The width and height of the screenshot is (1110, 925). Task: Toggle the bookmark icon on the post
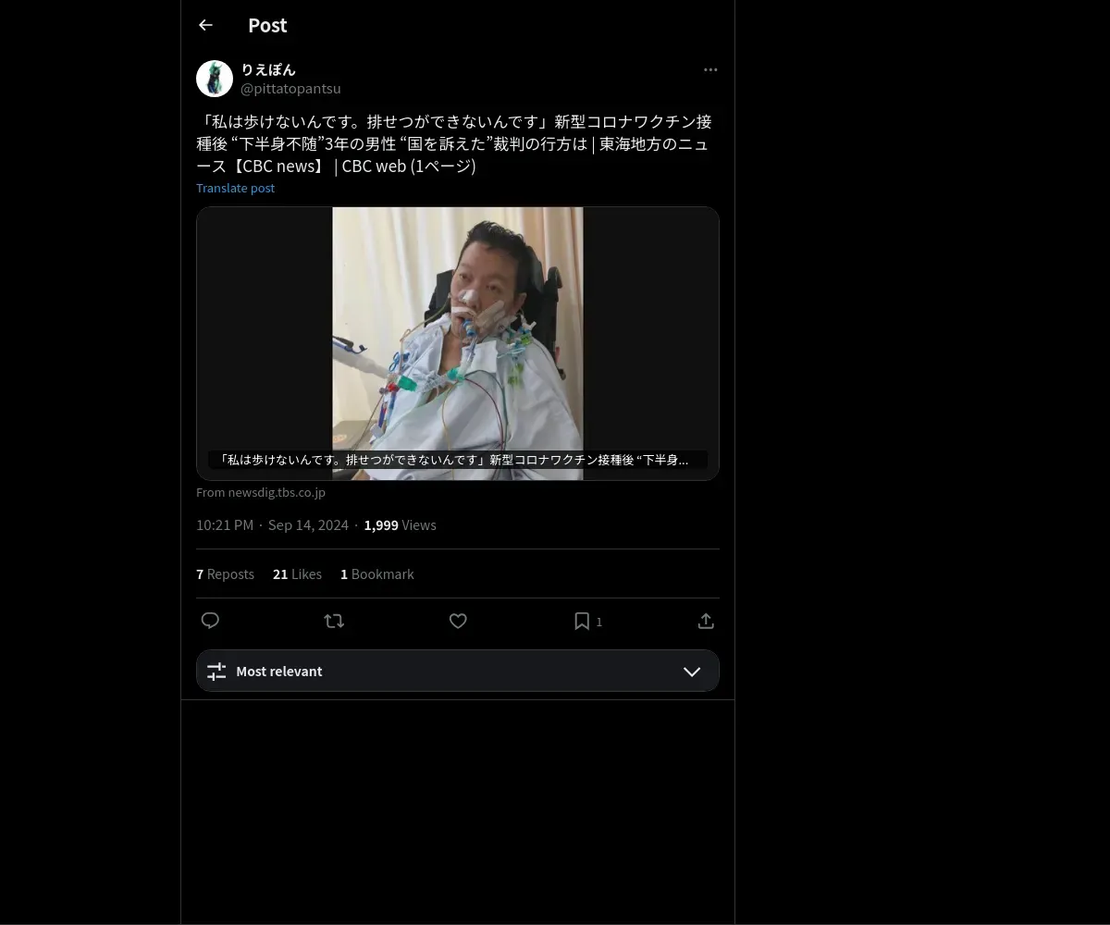pos(582,621)
